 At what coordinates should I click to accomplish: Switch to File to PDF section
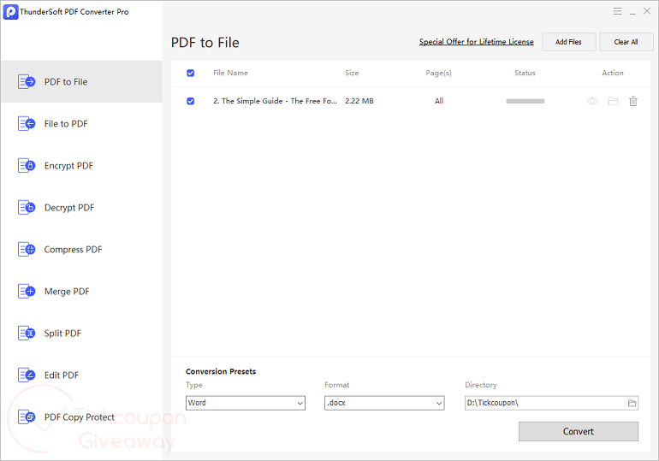pos(81,123)
